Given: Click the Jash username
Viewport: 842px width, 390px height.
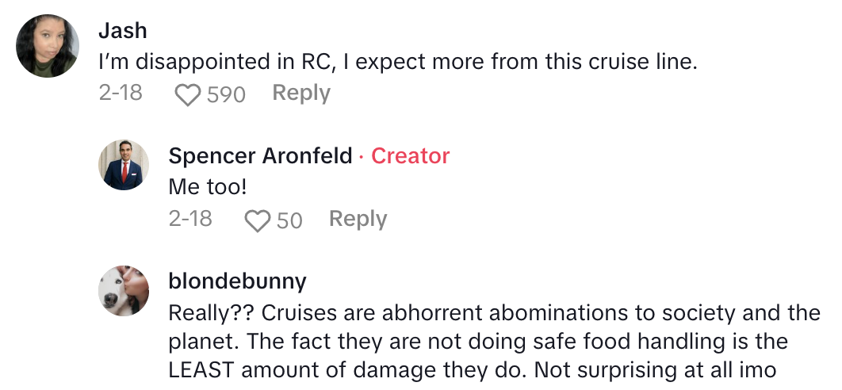Looking at the screenshot, I should coord(122,30).
